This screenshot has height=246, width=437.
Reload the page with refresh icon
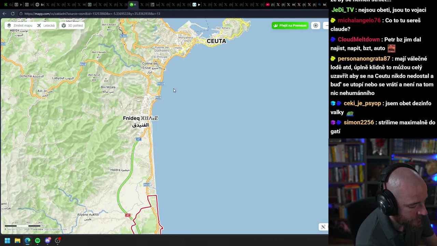point(13,14)
